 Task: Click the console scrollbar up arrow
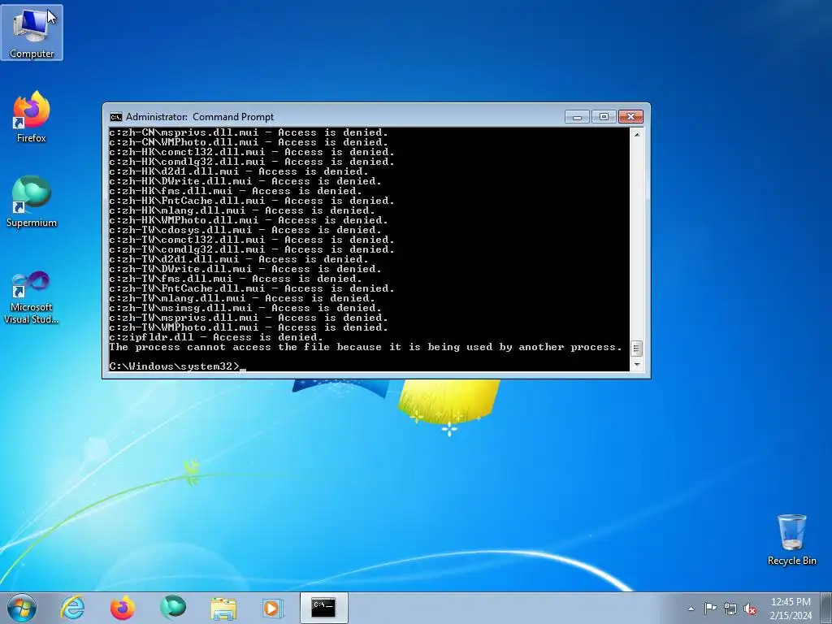(637, 134)
